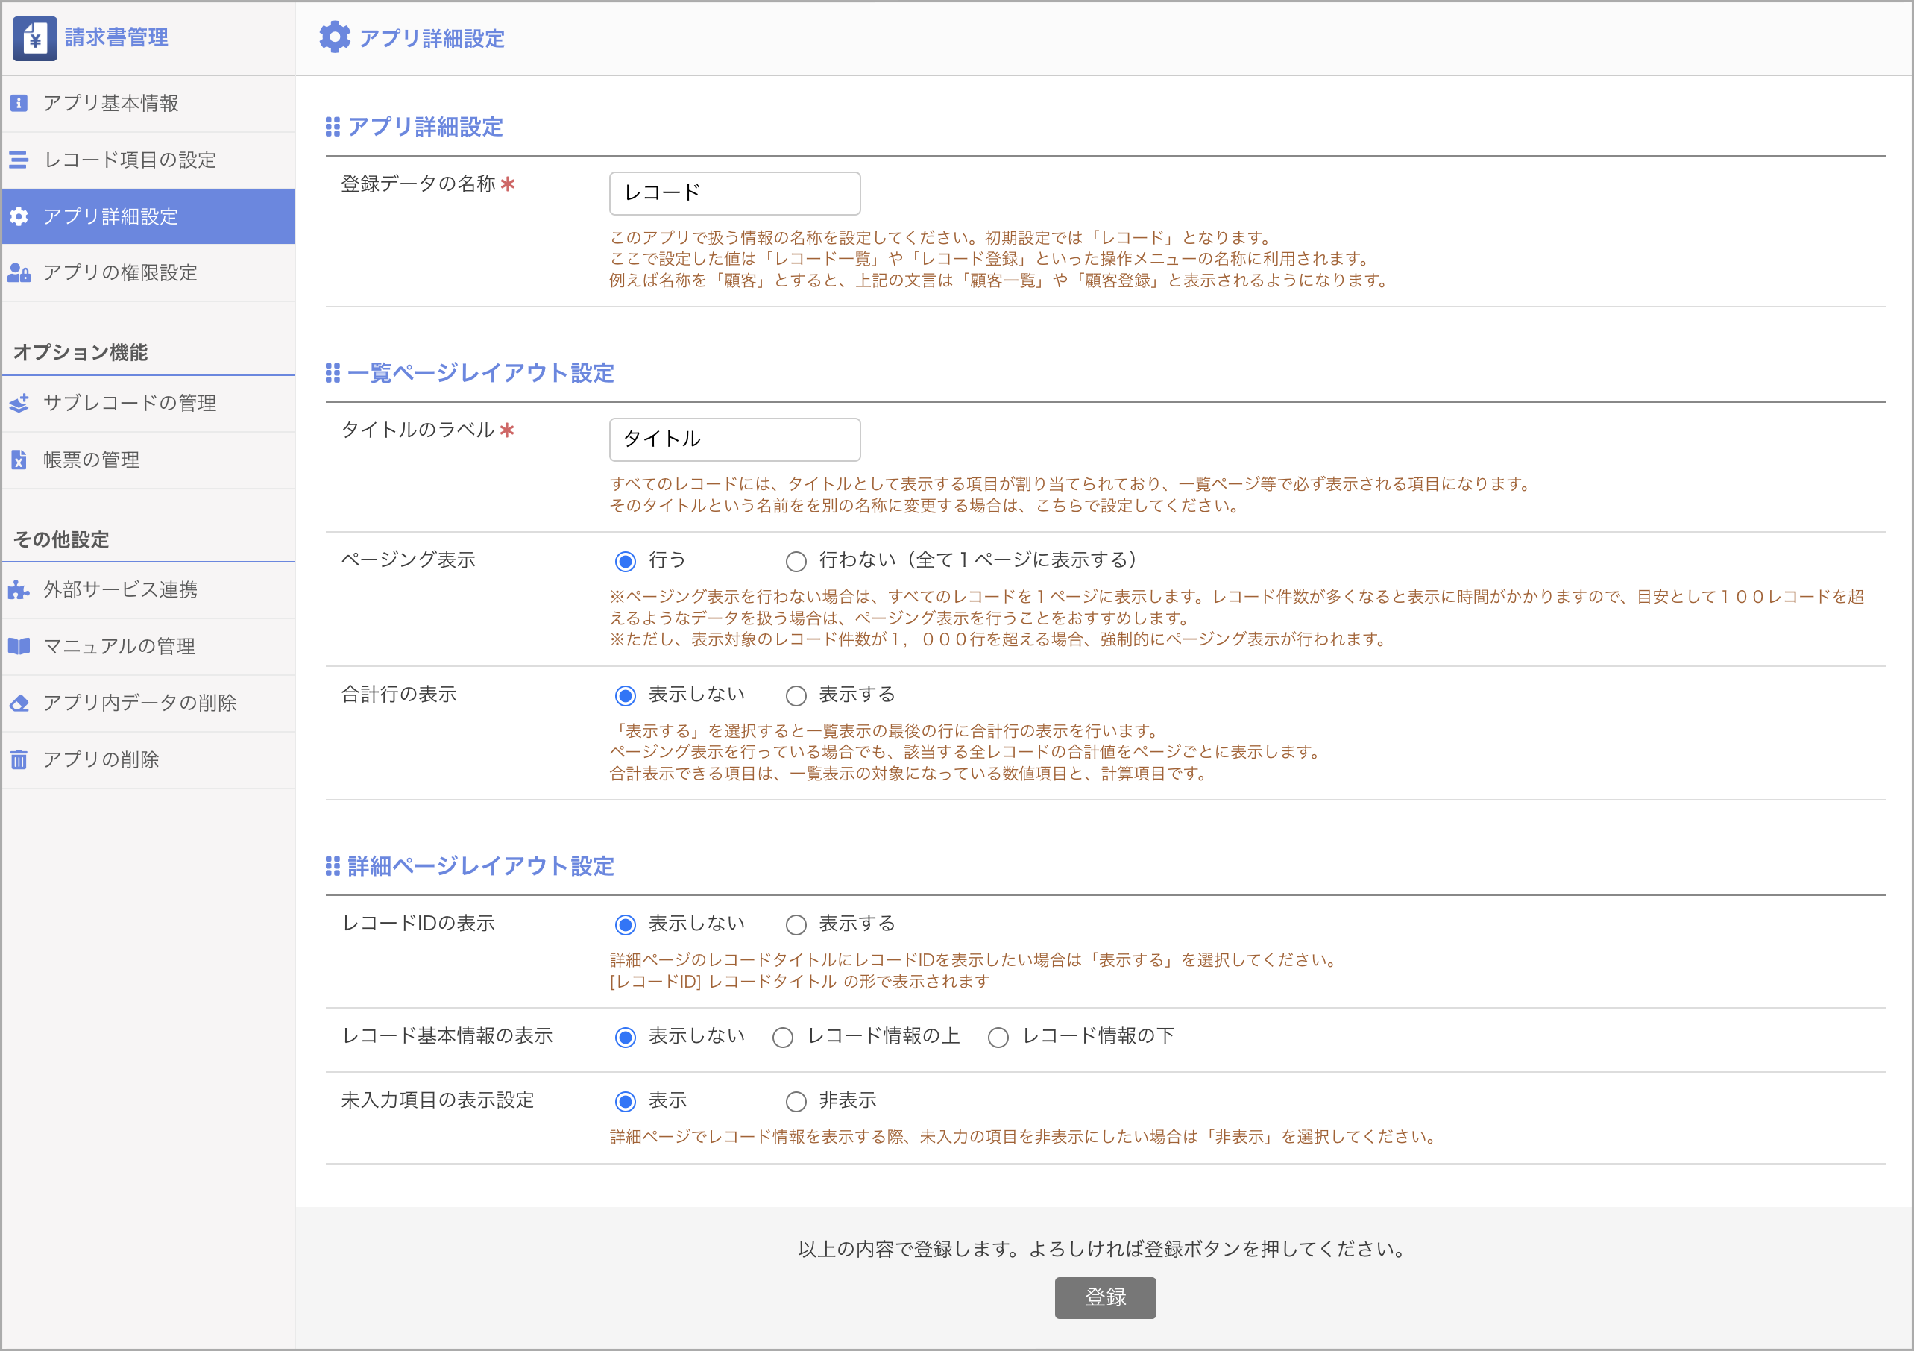This screenshot has width=1914, height=1351.
Task: Click the 登録データの名称 input field
Action: tap(734, 193)
